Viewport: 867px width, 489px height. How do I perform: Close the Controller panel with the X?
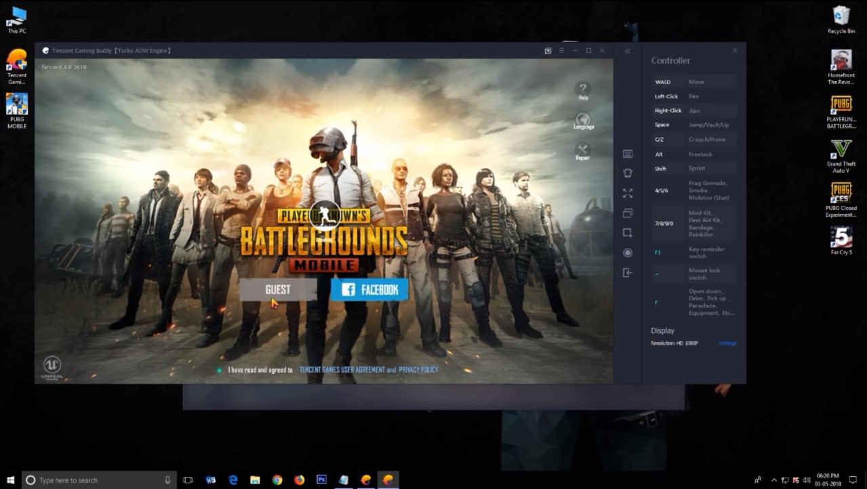[x=735, y=51]
